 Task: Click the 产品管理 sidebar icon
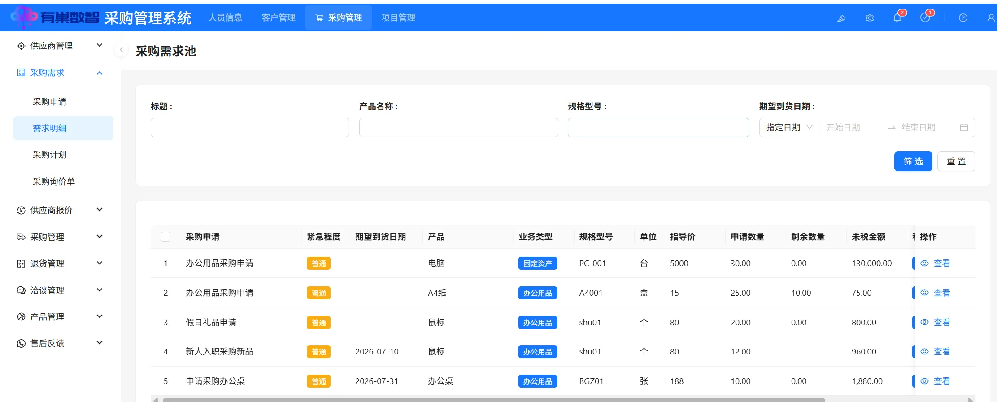click(x=21, y=317)
